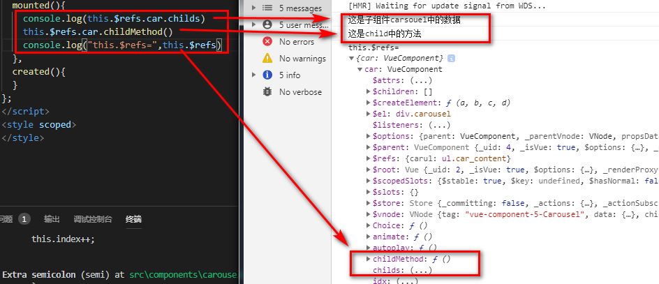This screenshot has width=659, height=284.
Task: Click the blue info badge beside {car: VueComponent}
Action: click(x=452, y=58)
